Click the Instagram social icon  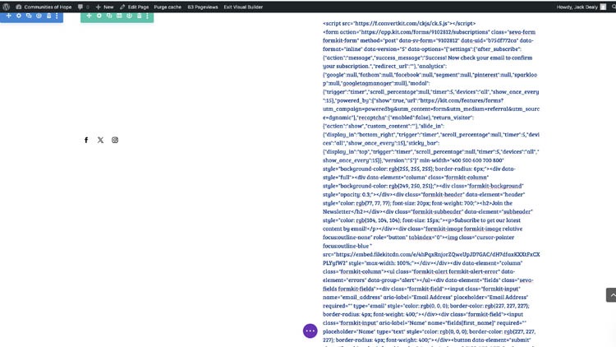pyautogui.click(x=115, y=140)
